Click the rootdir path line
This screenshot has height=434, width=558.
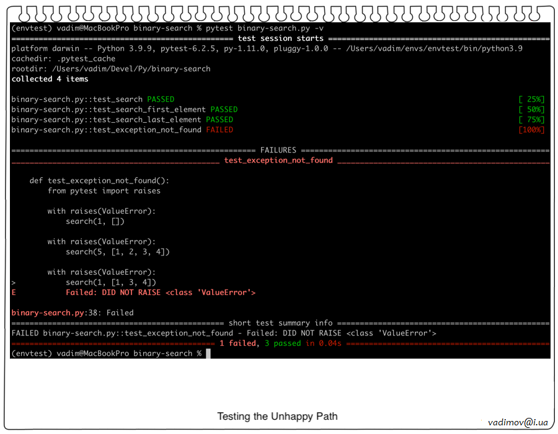pyautogui.click(x=111, y=69)
